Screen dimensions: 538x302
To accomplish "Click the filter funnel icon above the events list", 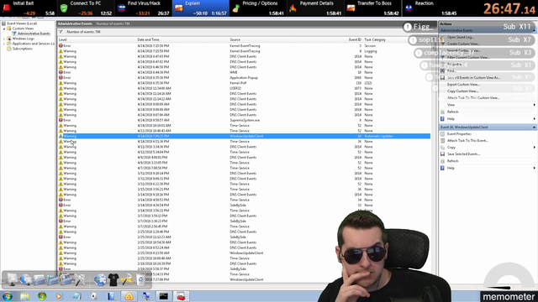I will point(61,32).
